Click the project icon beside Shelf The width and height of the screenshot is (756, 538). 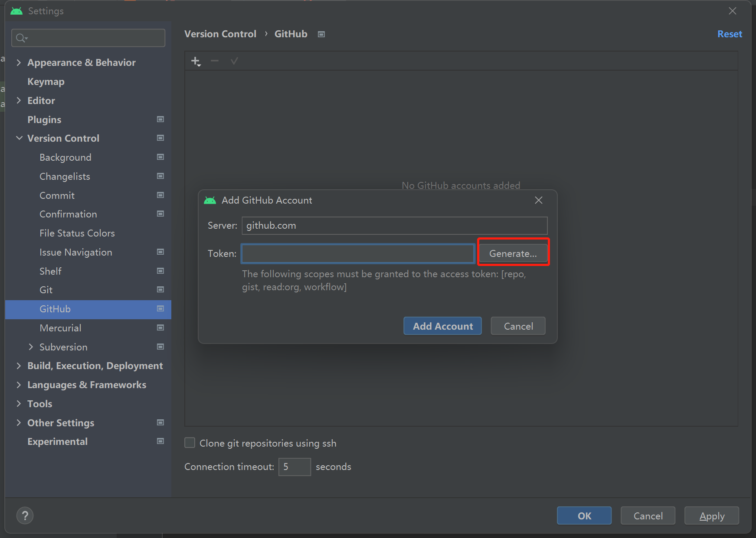[160, 271]
